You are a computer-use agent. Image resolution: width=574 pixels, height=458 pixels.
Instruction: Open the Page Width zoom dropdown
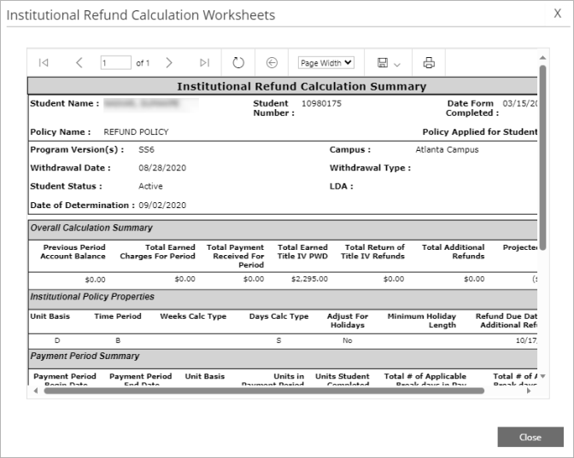(325, 63)
